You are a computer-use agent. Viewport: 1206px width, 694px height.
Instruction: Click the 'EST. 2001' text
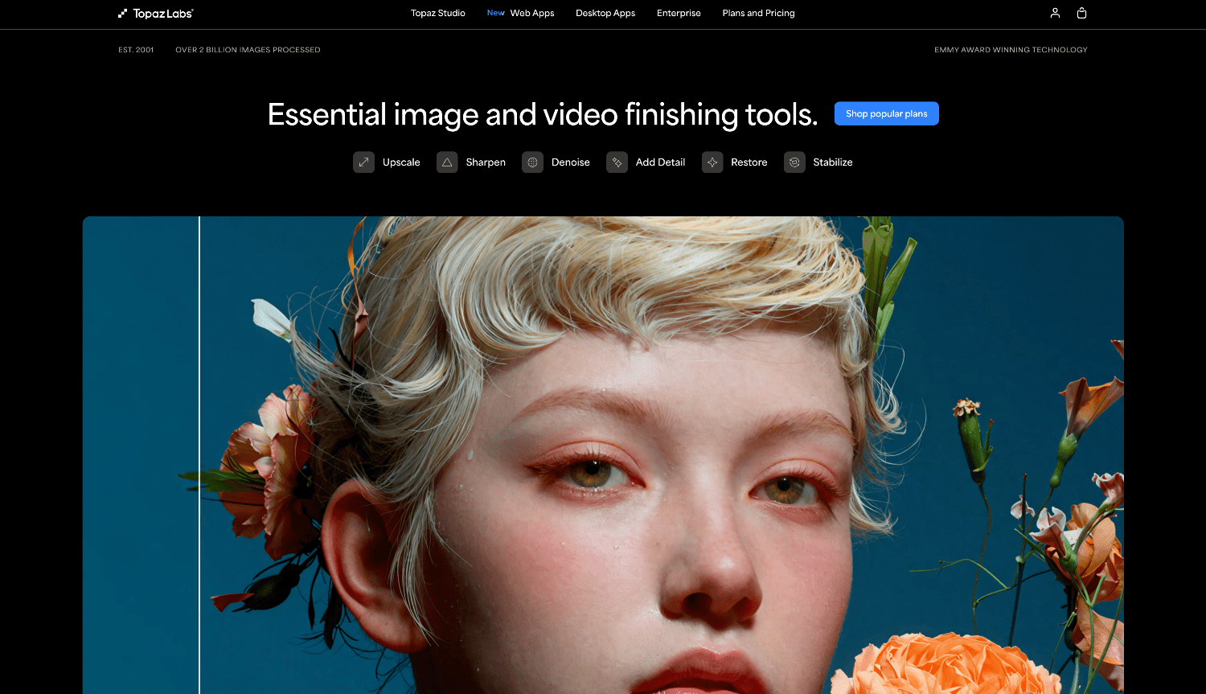[136, 50]
